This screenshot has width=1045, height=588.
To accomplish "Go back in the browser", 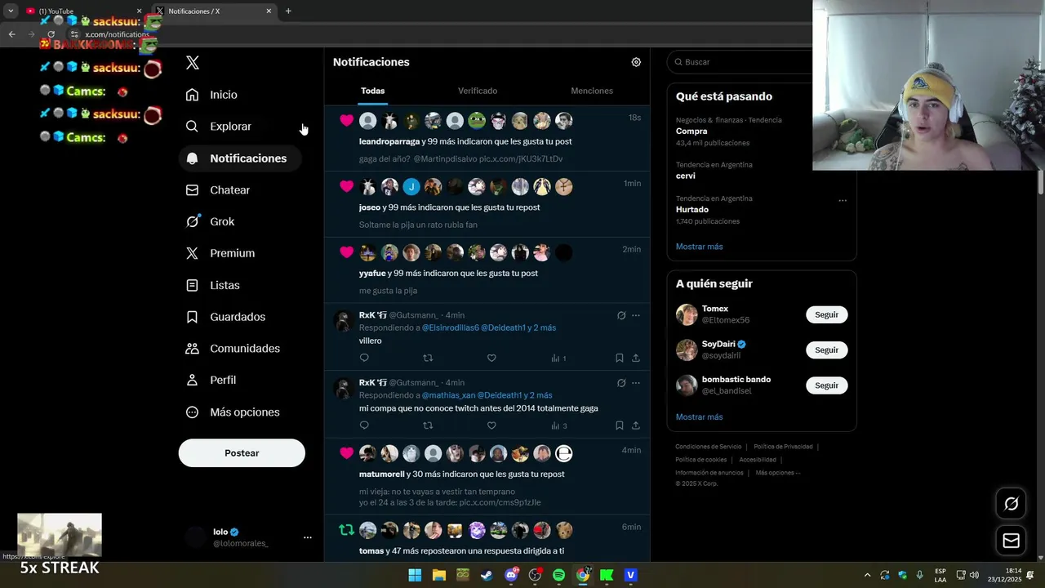I will [x=11, y=34].
